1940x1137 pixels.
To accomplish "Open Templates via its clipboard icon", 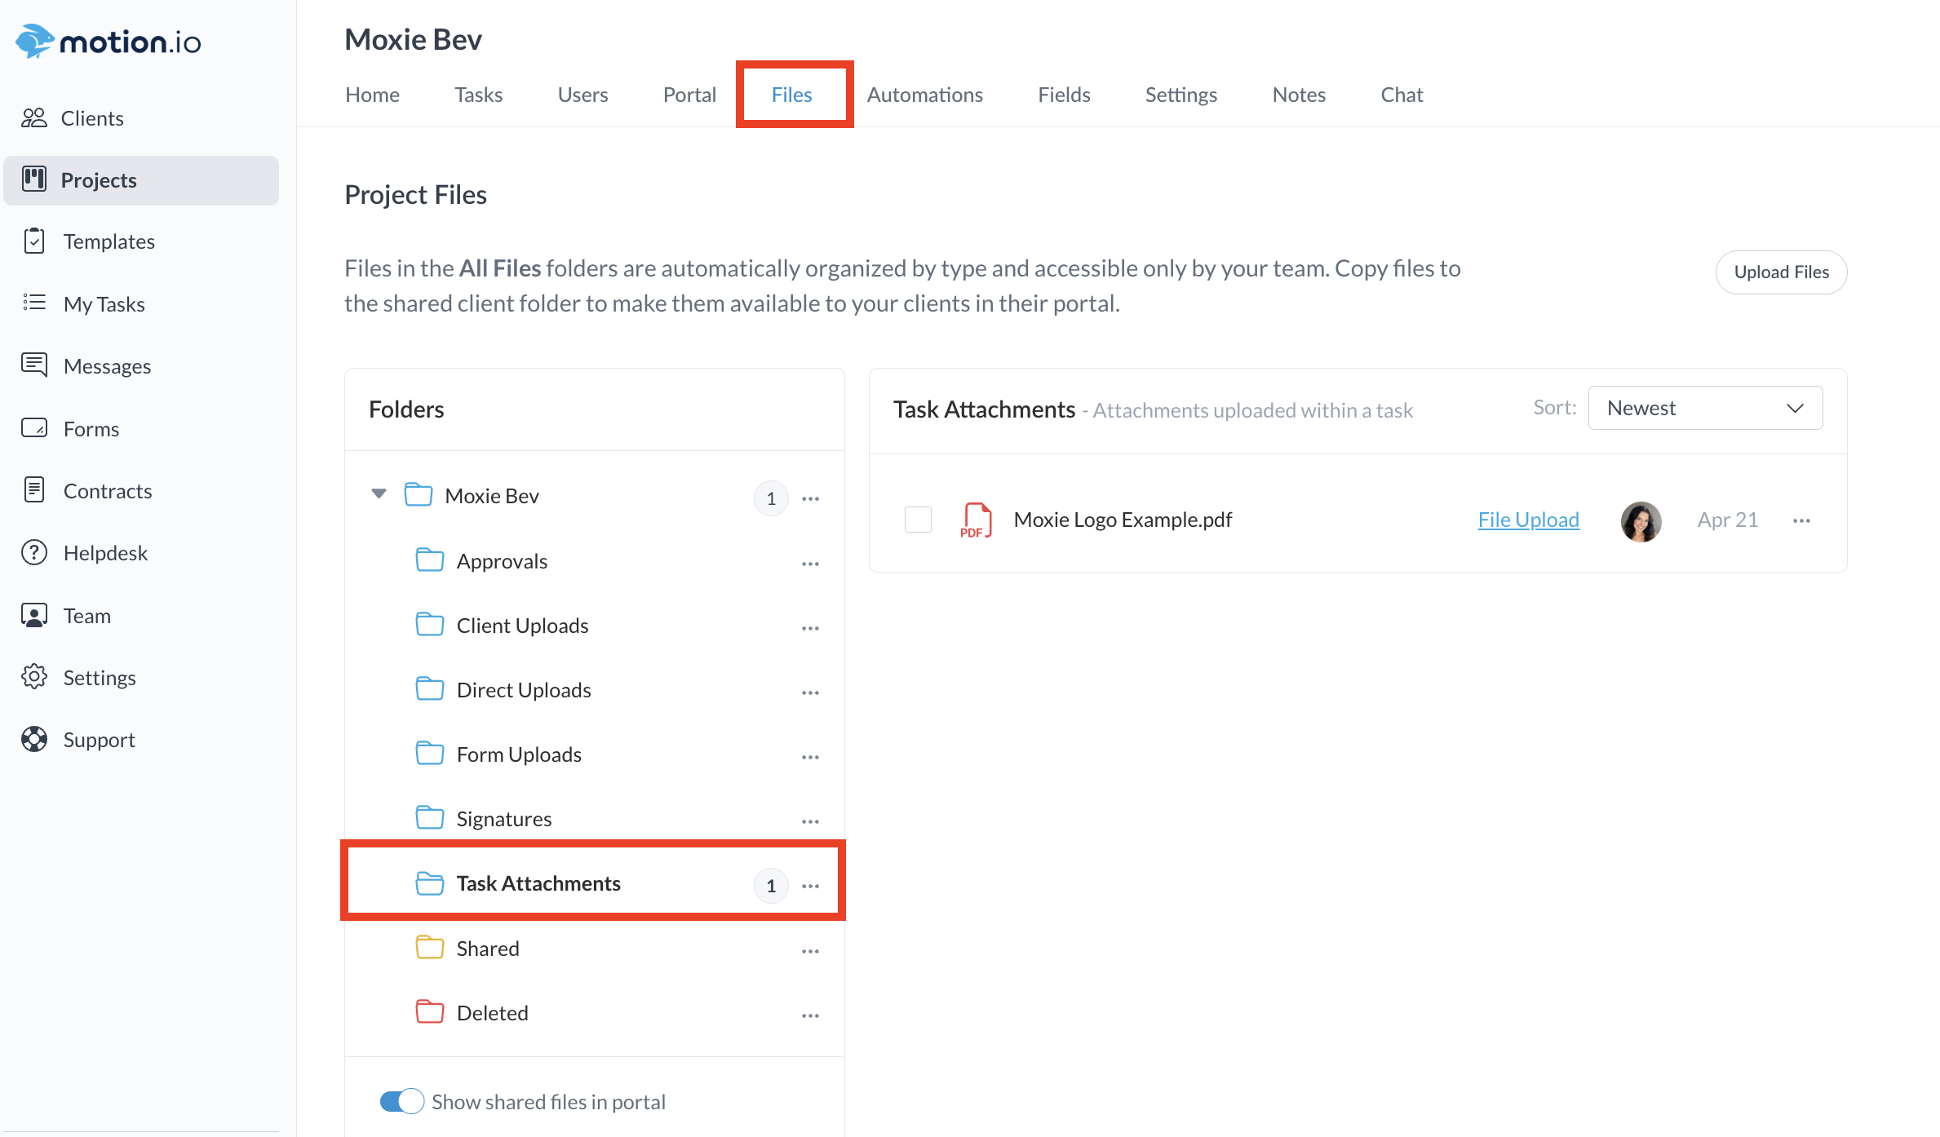I will coord(34,241).
